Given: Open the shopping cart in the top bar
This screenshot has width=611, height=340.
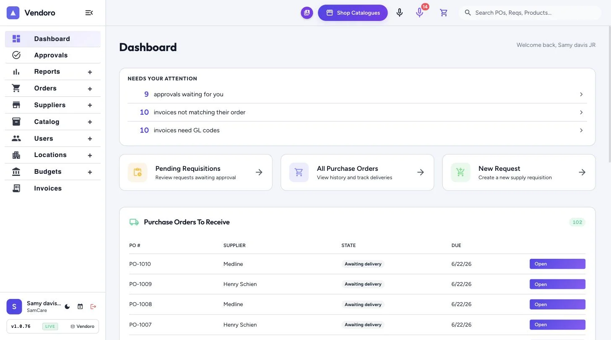Looking at the screenshot, I should 444,13.
